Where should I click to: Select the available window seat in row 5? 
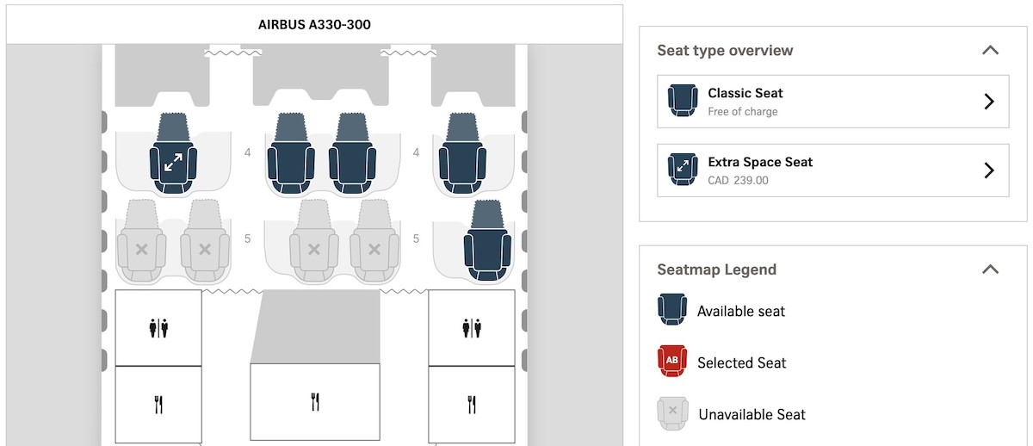click(x=488, y=240)
